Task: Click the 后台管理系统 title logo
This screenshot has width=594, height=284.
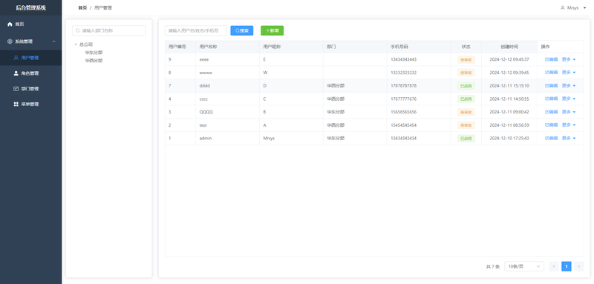Action: coord(30,7)
